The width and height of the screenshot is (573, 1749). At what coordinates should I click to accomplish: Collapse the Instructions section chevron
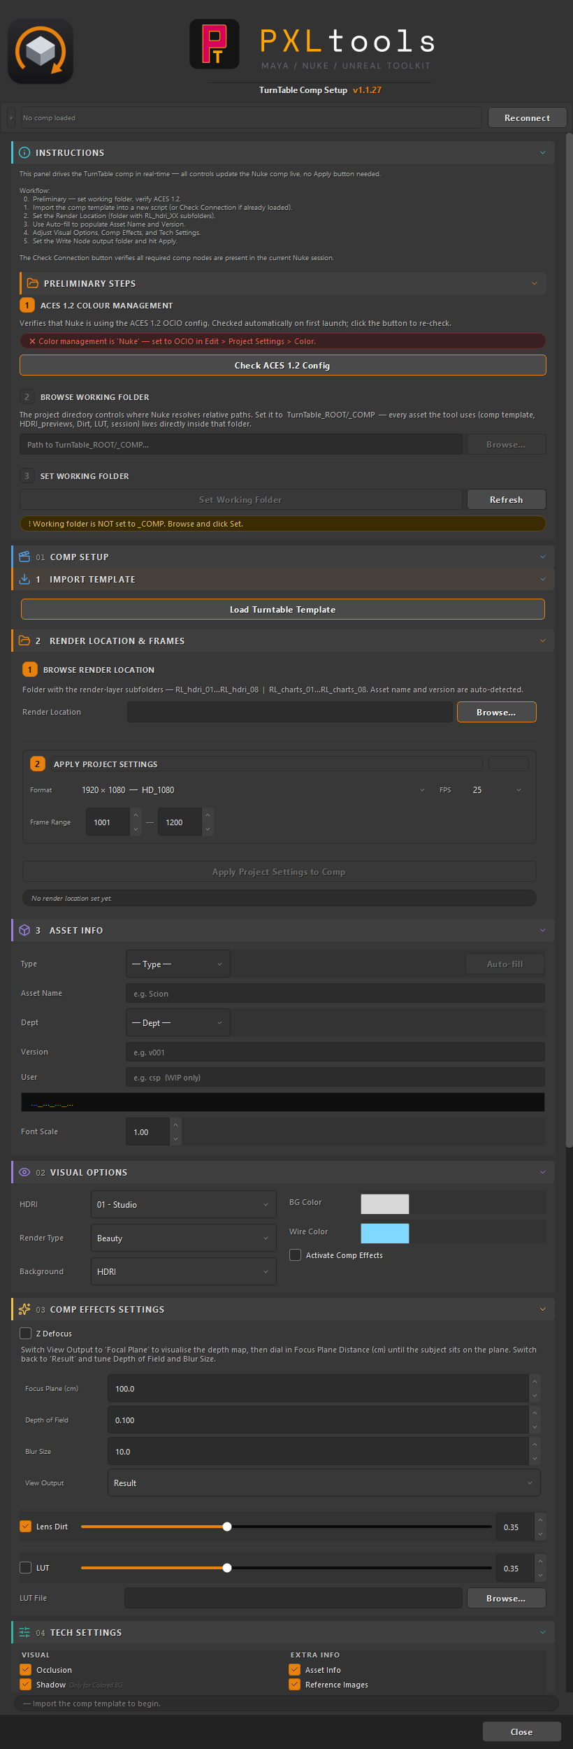tap(543, 152)
